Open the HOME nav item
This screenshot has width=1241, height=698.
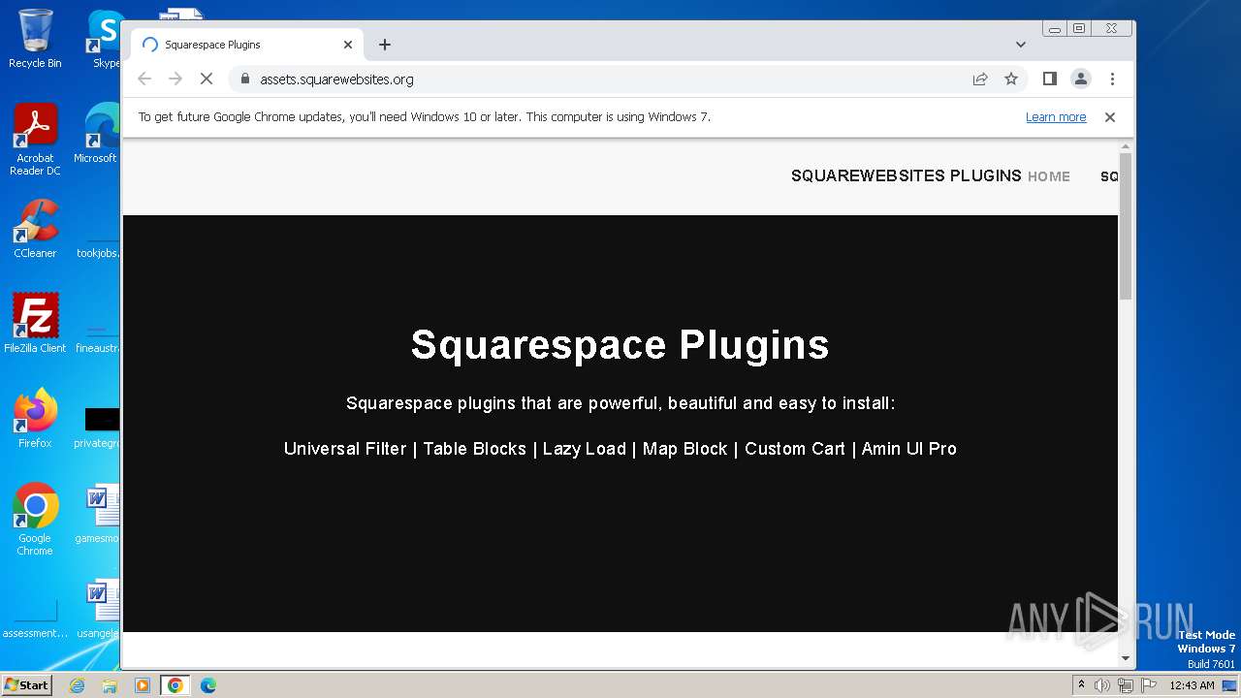pyautogui.click(x=1049, y=176)
